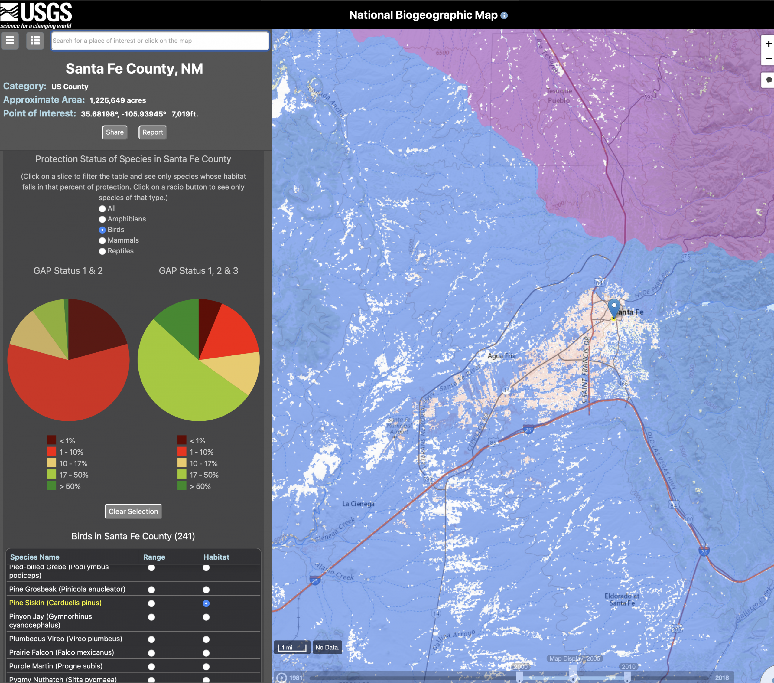
Task: Click the blue map location pin
Action: [x=614, y=307]
